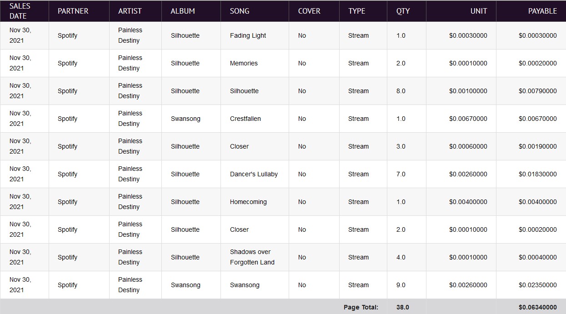Screen dimensions: 566x314
Task: Click quantity 3.0 in the table
Action: point(401,146)
